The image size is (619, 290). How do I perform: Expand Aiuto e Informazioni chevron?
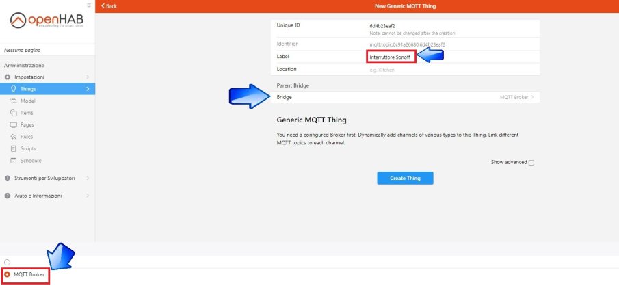pos(88,196)
